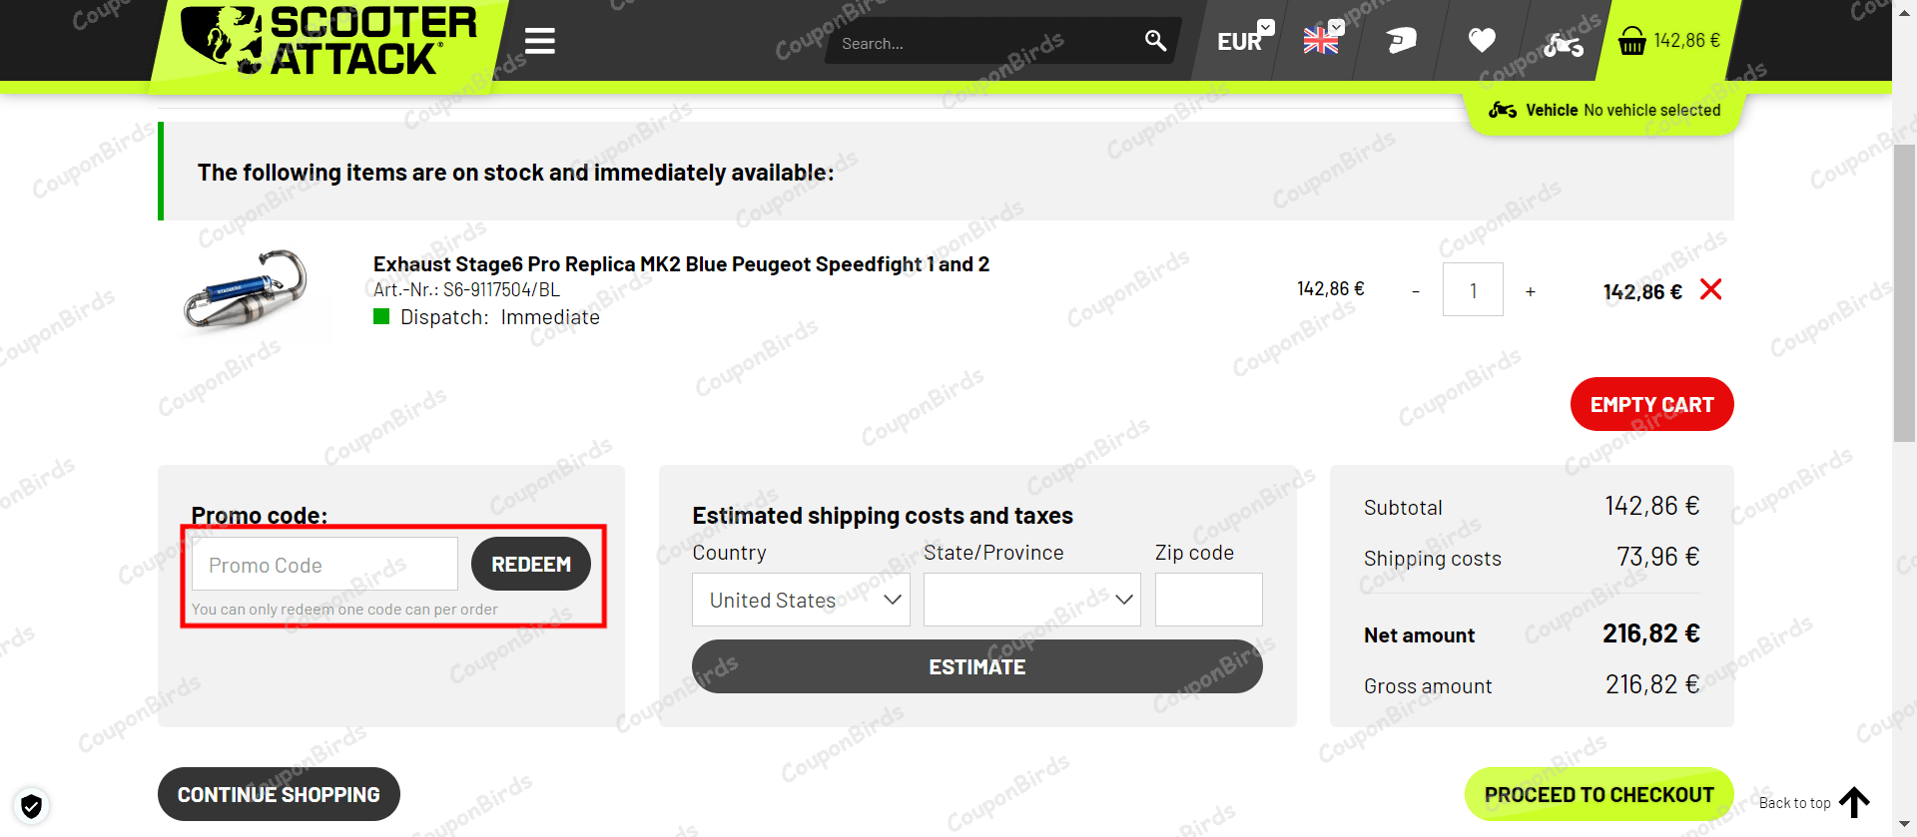Click the scooter vehicle selector icon
The height and width of the screenshot is (837, 1917).
1563,44
